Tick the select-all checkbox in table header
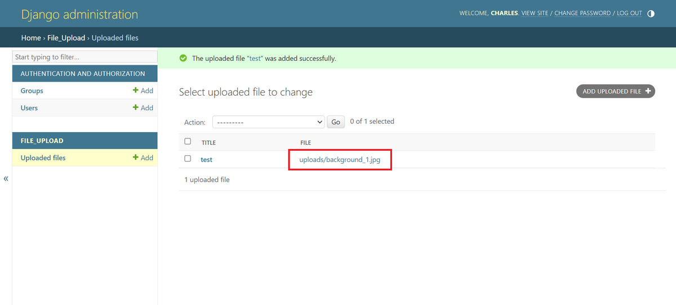Viewport: 676px width, 305px height. pyautogui.click(x=188, y=141)
